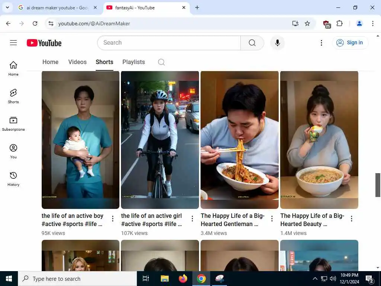Click the '95K views' text

(53, 233)
